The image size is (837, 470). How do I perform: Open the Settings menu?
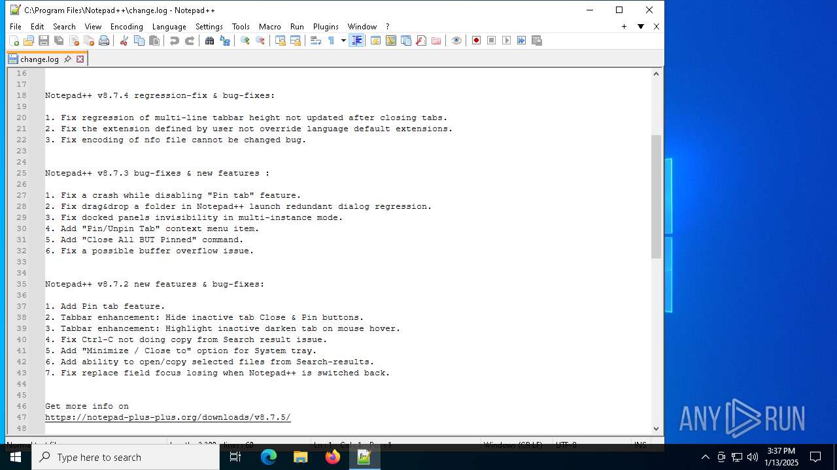(x=209, y=27)
